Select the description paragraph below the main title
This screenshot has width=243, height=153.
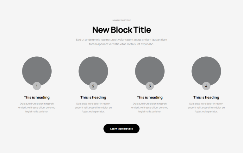pyautogui.click(x=121, y=42)
